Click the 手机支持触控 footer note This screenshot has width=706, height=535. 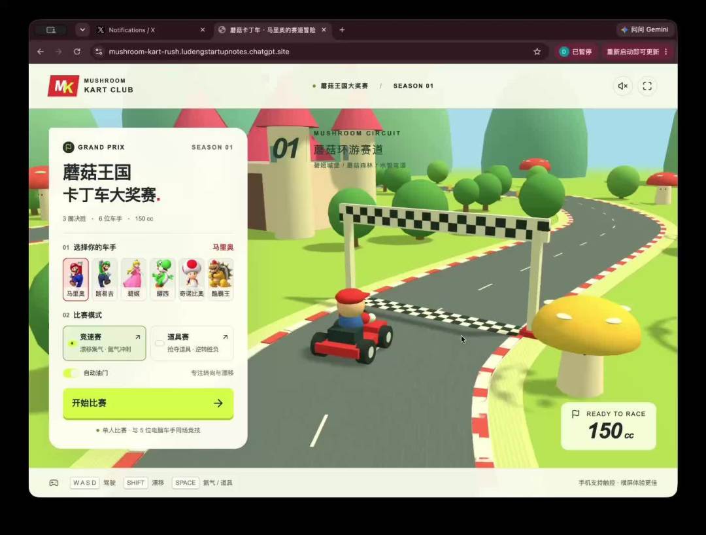click(617, 483)
